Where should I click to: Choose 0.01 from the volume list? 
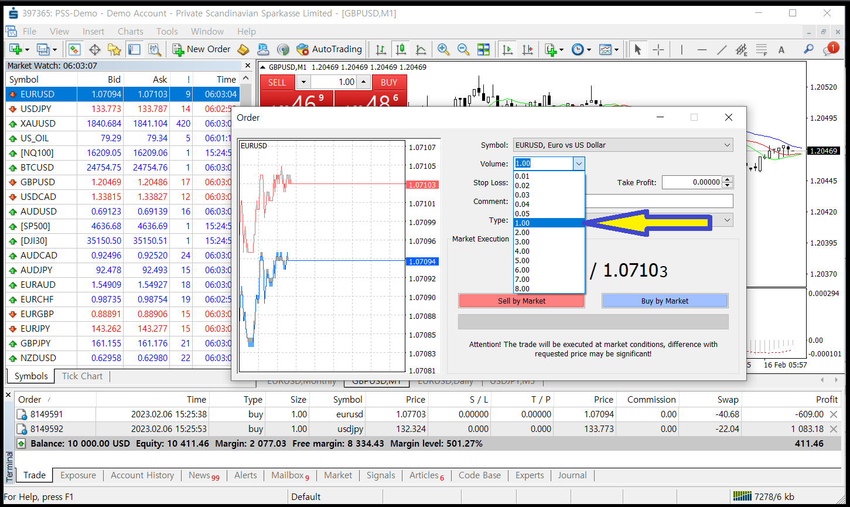click(549, 176)
